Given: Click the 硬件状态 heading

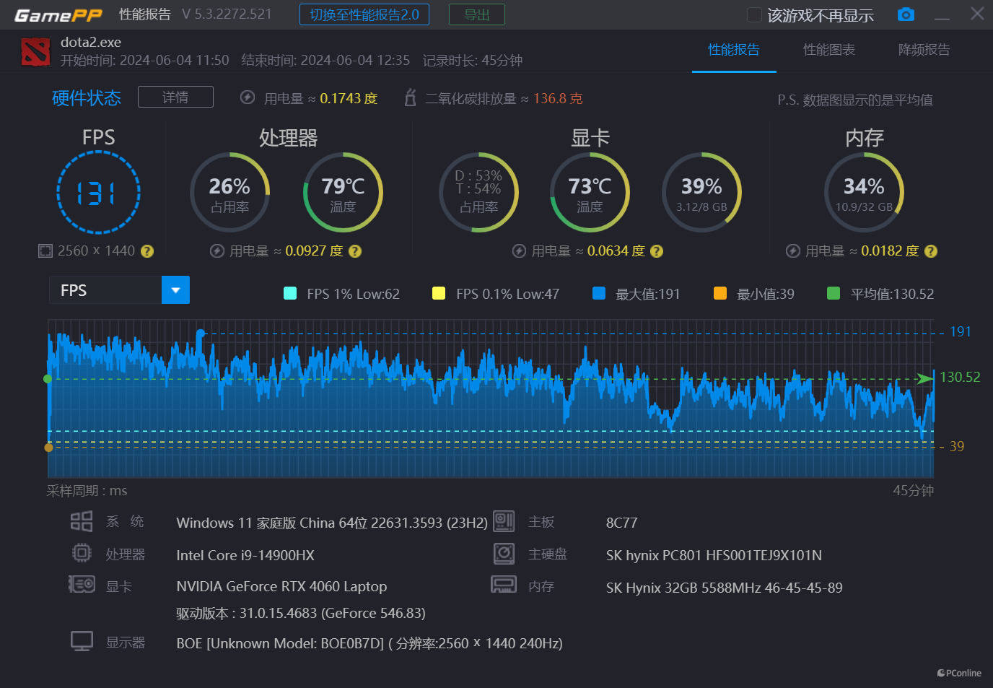Looking at the screenshot, I should (87, 98).
